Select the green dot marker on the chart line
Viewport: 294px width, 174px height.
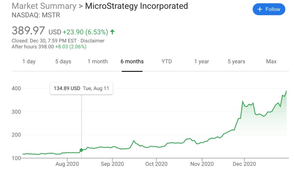pyautogui.click(x=81, y=150)
